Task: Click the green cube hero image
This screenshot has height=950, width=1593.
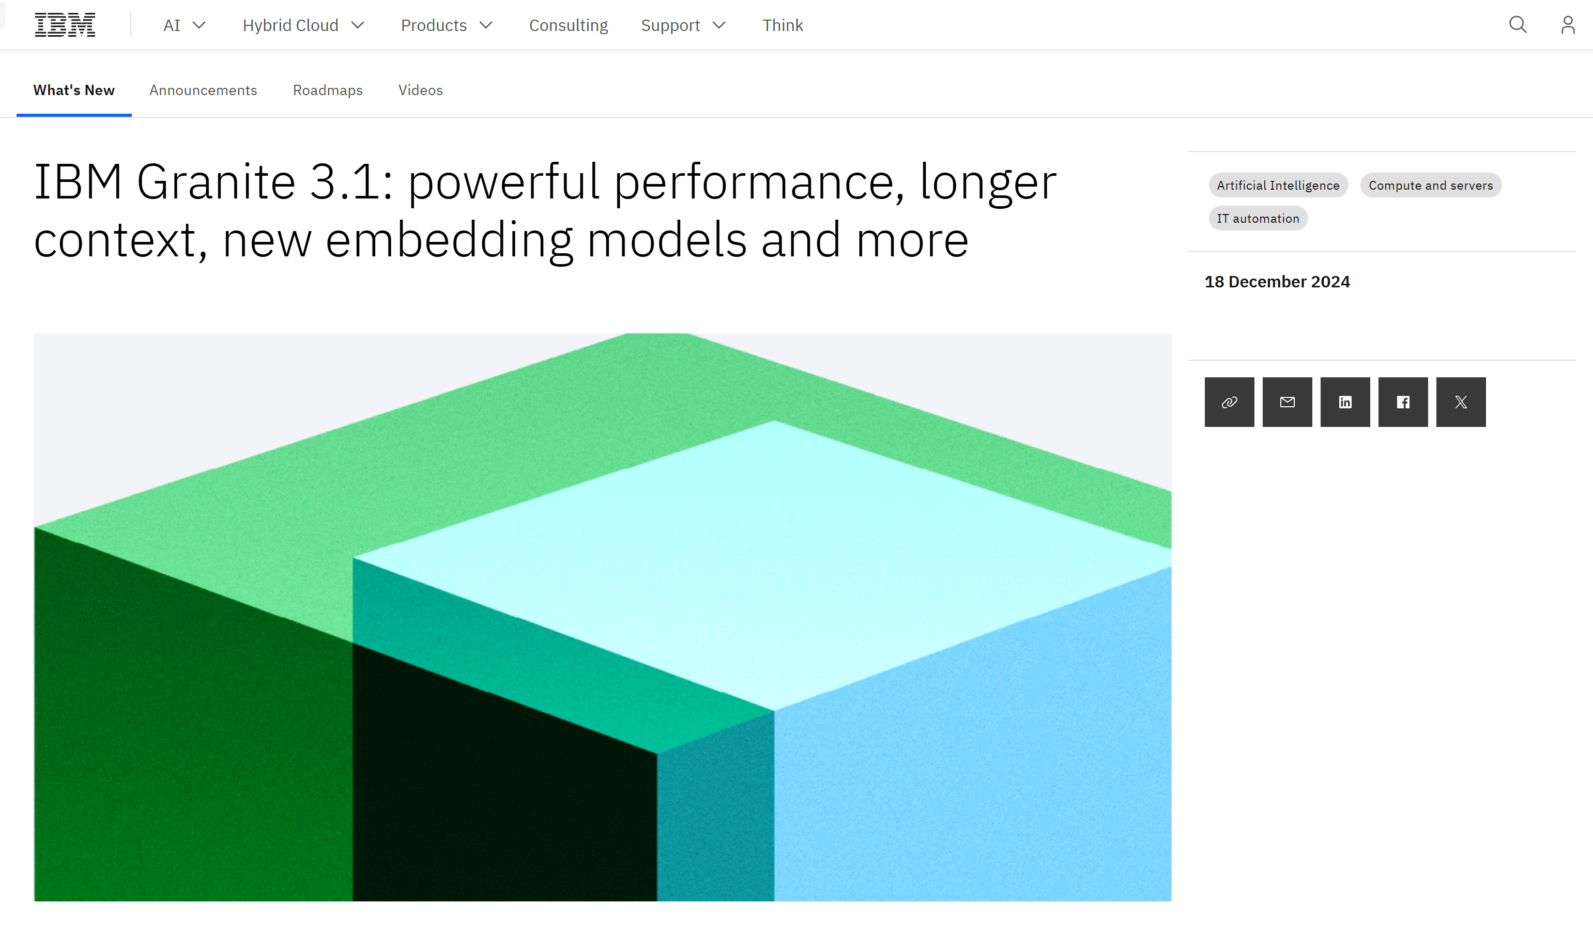Action: [x=602, y=617]
